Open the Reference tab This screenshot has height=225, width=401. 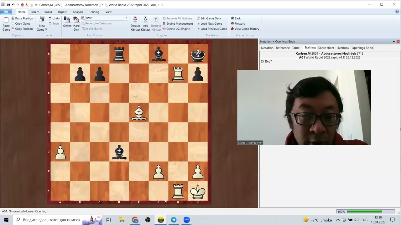click(283, 48)
